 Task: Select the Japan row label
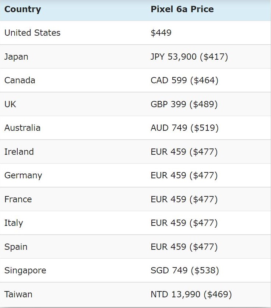[x=16, y=57]
